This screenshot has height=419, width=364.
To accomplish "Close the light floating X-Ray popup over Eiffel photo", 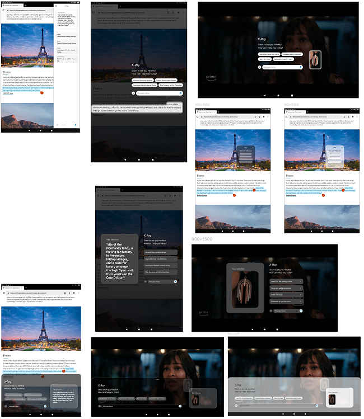I will click(342, 148).
